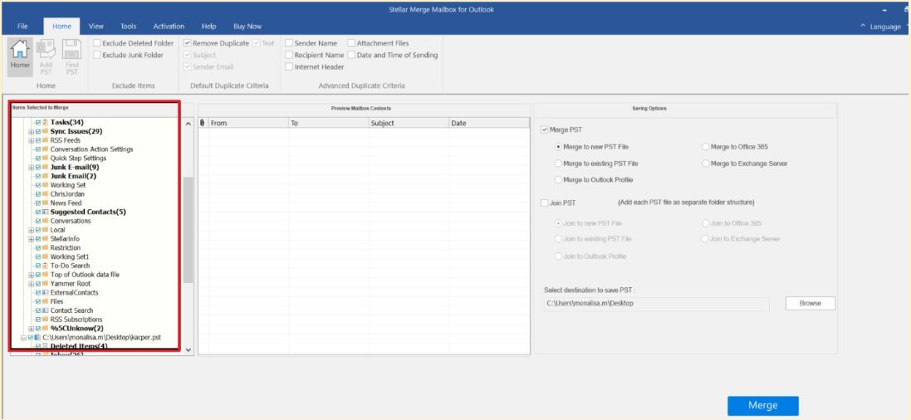Click the Files folder icon

pos(46,301)
